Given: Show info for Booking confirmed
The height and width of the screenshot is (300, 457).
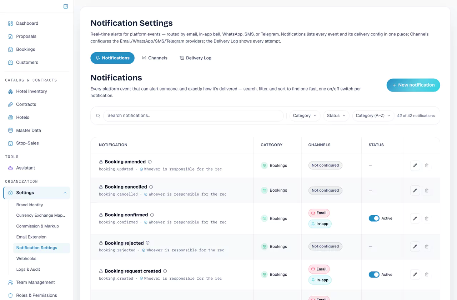Looking at the screenshot, I should point(152,215).
